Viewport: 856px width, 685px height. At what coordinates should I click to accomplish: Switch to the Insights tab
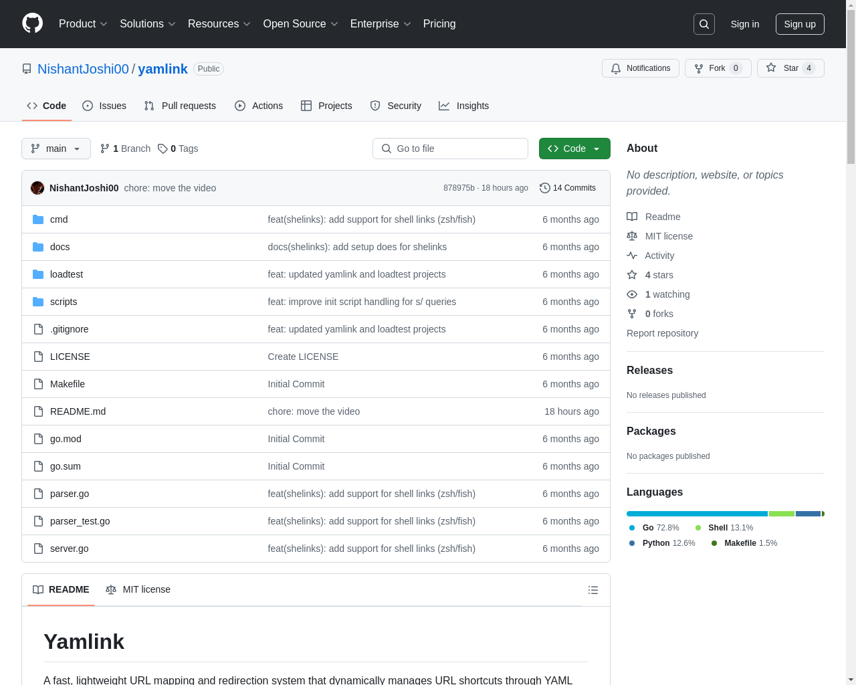click(x=463, y=106)
